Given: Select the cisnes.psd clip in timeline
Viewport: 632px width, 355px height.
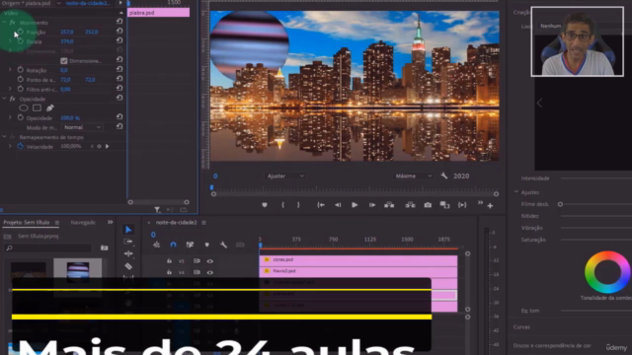Looking at the screenshot, I should [358, 260].
